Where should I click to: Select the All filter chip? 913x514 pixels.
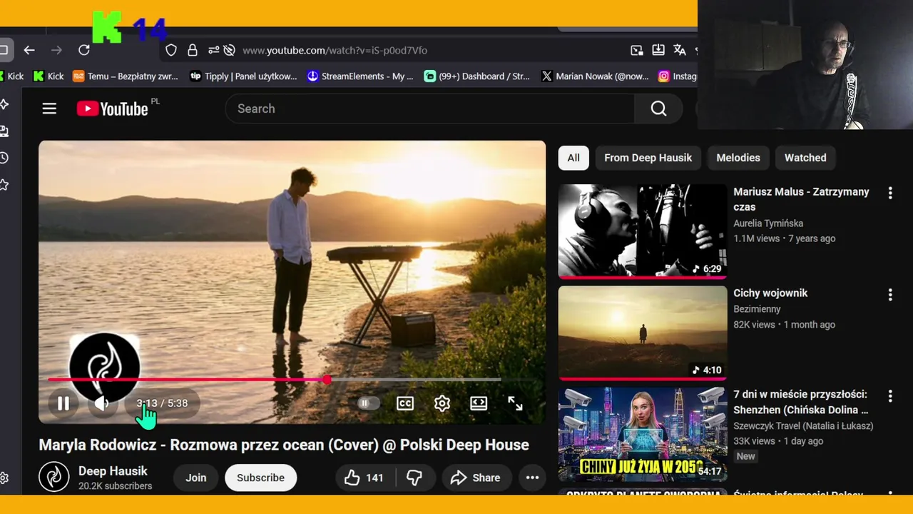[x=573, y=158]
